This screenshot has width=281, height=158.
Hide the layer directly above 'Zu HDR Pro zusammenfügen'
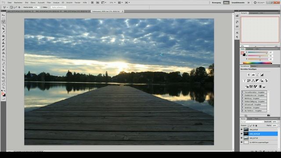point(241,138)
